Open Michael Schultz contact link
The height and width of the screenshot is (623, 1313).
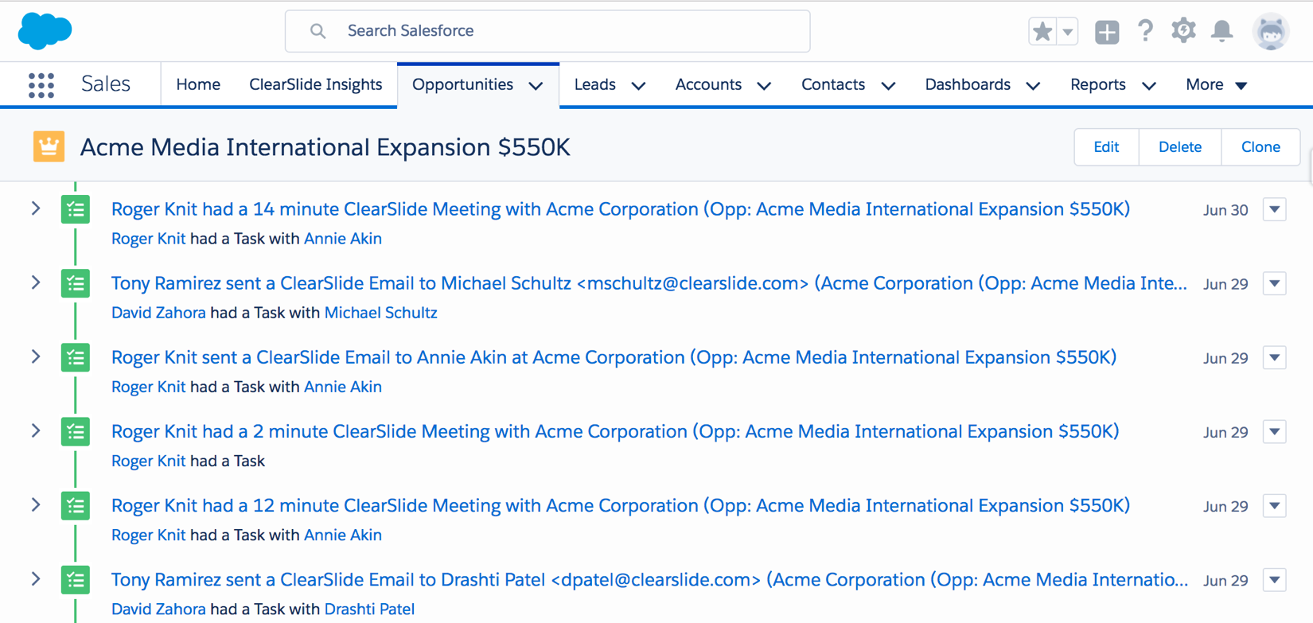[381, 313]
